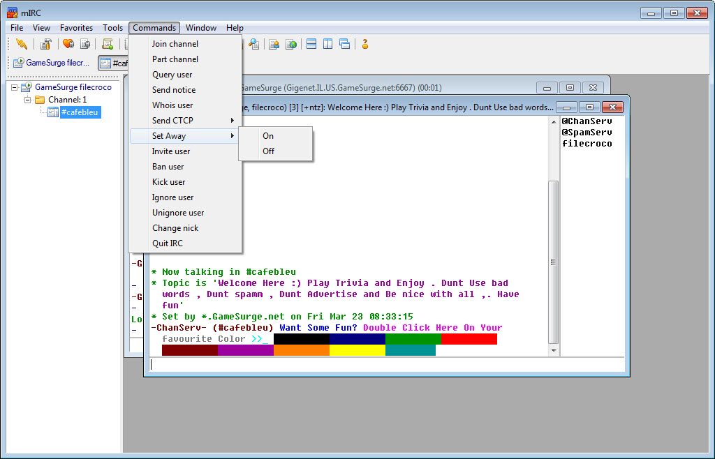The width and height of the screenshot is (715, 459).
Task: Click the Help question mark icon
Action: (364, 44)
